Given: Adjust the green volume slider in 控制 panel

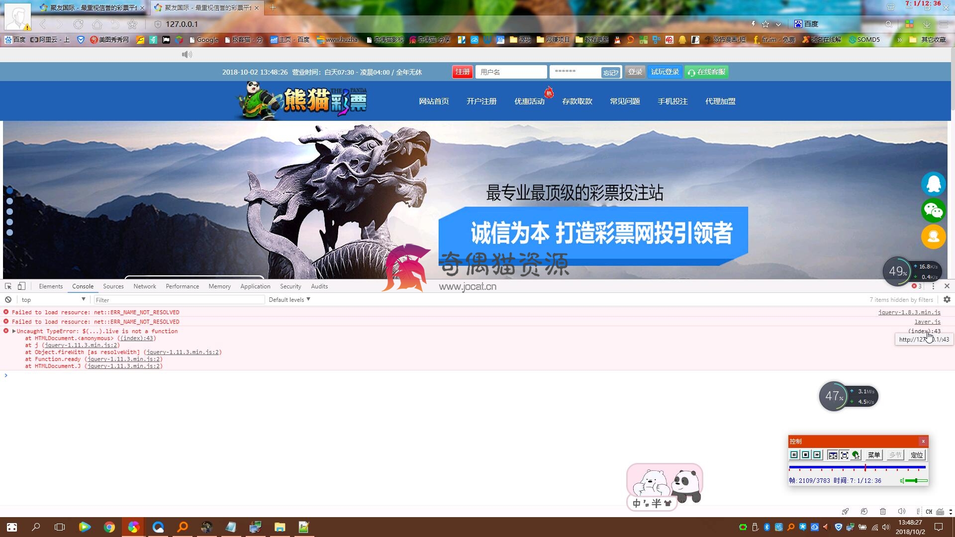Looking at the screenshot, I should pos(916,481).
